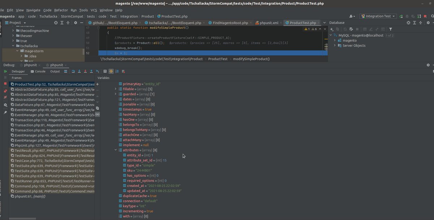Open the hidden editor tabs dropdown chevron
The height and width of the screenshot is (220, 434).
pos(324,22)
